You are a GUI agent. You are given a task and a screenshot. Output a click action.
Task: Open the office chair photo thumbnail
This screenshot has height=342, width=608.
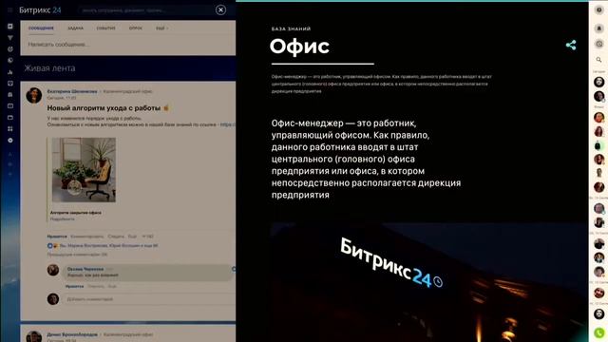point(84,170)
